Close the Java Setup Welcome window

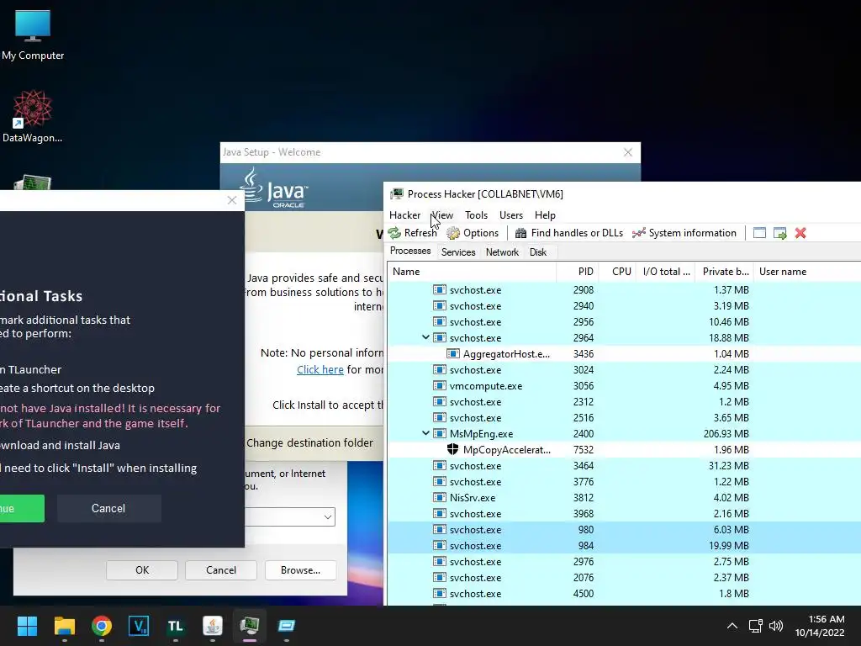pyautogui.click(x=627, y=152)
